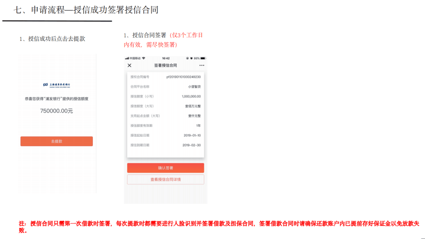The image size is (425, 239).
Task: Select platform name value 小望智贷
Action: (195, 86)
